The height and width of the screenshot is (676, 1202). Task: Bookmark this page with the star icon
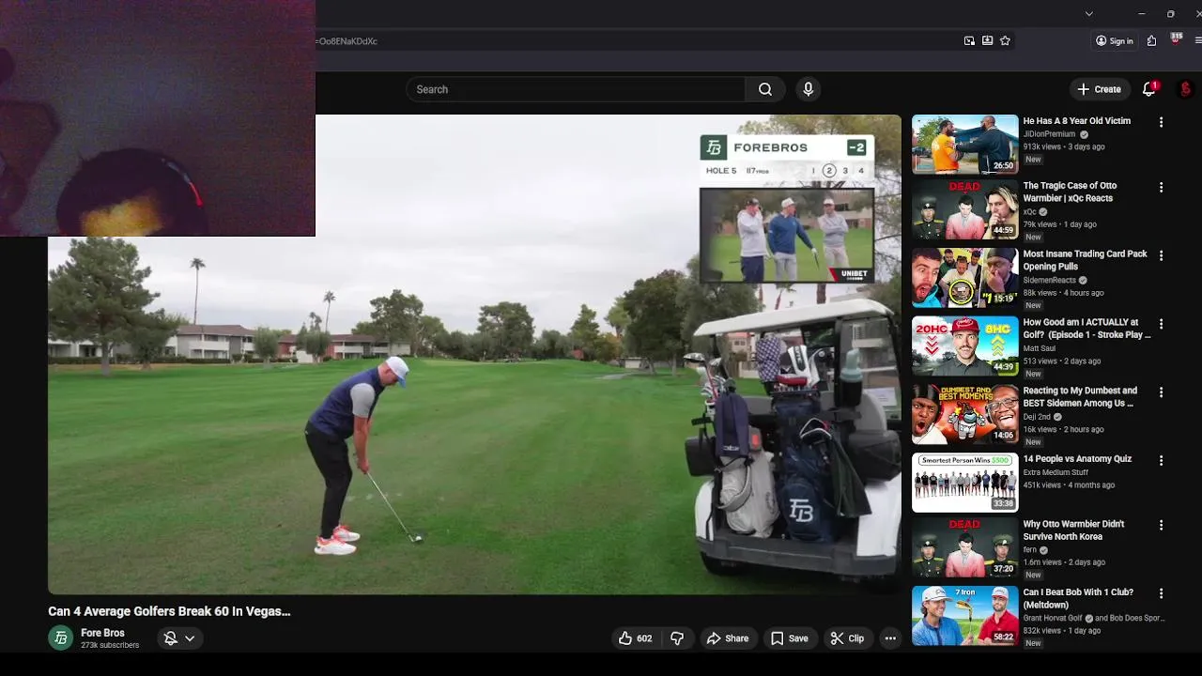1005,41
